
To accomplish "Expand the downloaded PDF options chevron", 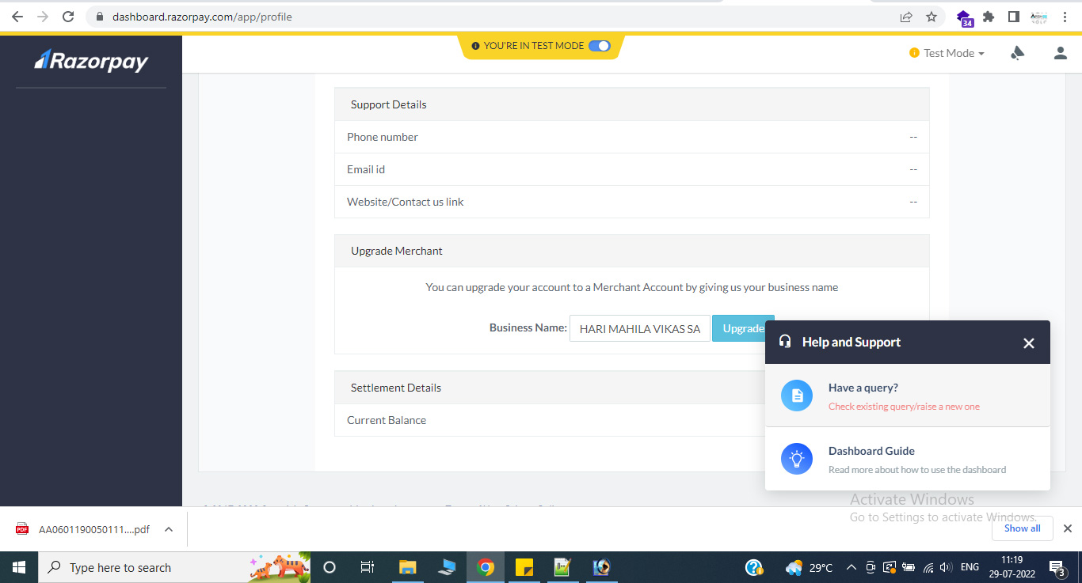I will 169,529.
